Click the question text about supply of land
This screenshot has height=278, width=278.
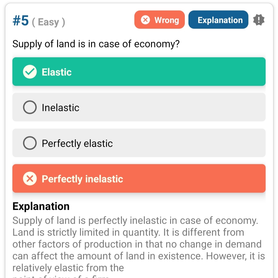[96, 44]
